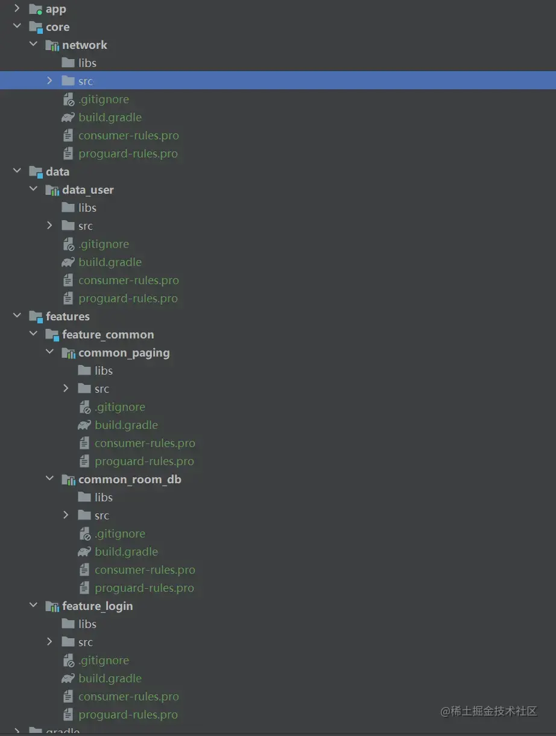Select the common_room_db module label
The image size is (556, 736).
pyautogui.click(x=130, y=480)
